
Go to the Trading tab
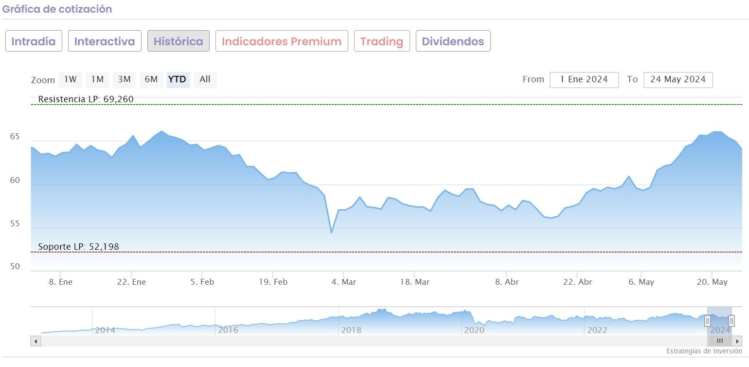pos(382,41)
